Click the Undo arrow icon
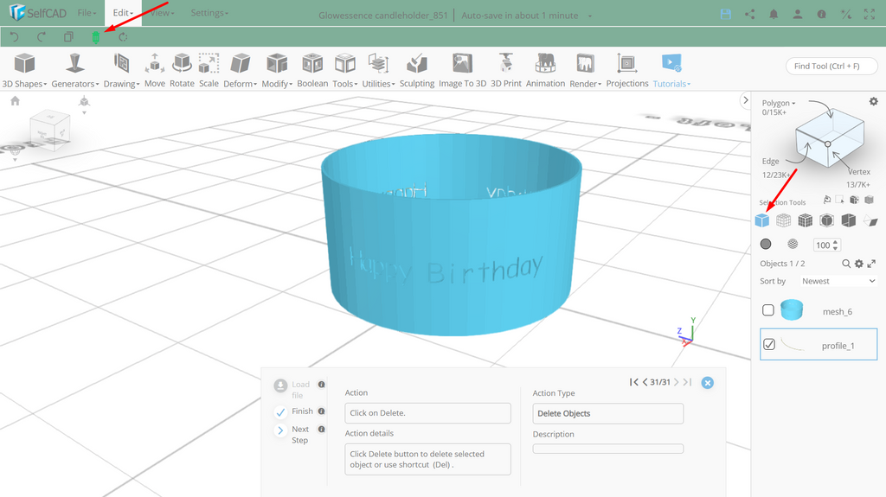 pyautogui.click(x=15, y=37)
